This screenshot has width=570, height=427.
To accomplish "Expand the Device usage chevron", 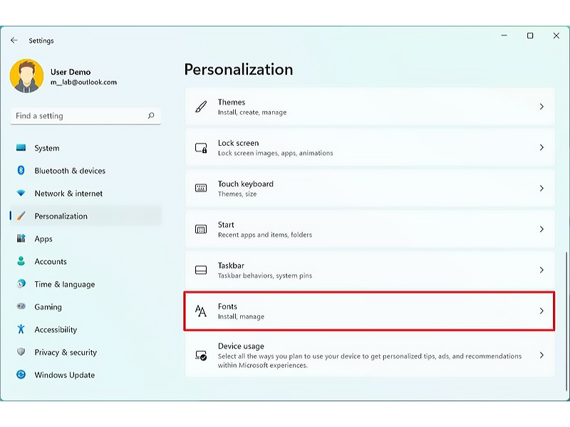I will pyautogui.click(x=541, y=355).
